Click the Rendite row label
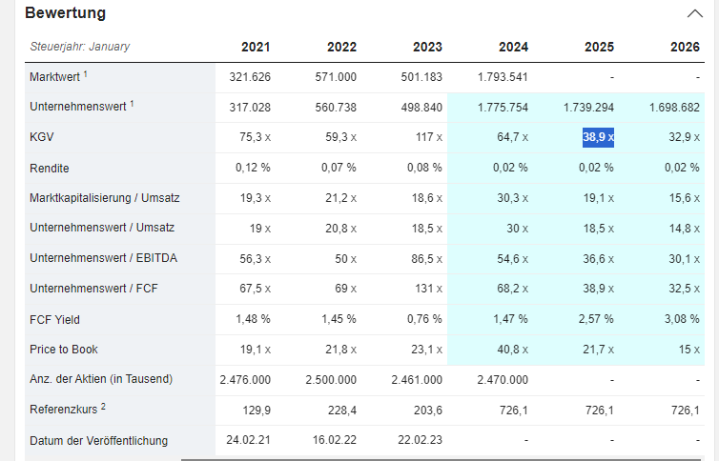This screenshot has height=461, width=719. (x=50, y=168)
